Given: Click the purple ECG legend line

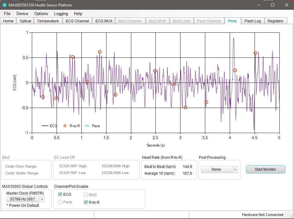Looking at the screenshot, I should [x=45, y=126].
